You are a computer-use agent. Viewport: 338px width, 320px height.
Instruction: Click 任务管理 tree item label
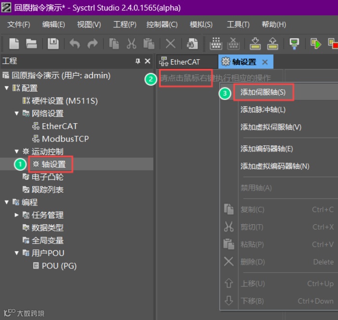click(x=48, y=215)
